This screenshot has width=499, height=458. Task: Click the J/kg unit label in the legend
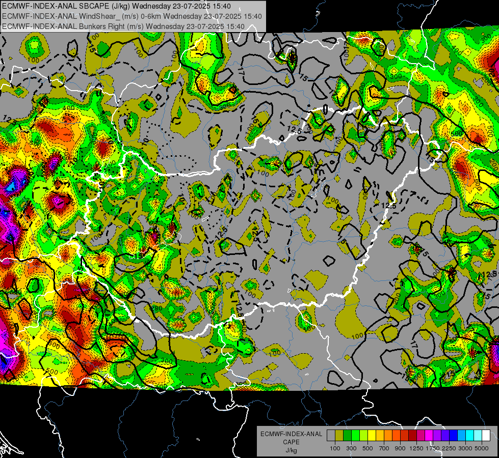click(291, 450)
